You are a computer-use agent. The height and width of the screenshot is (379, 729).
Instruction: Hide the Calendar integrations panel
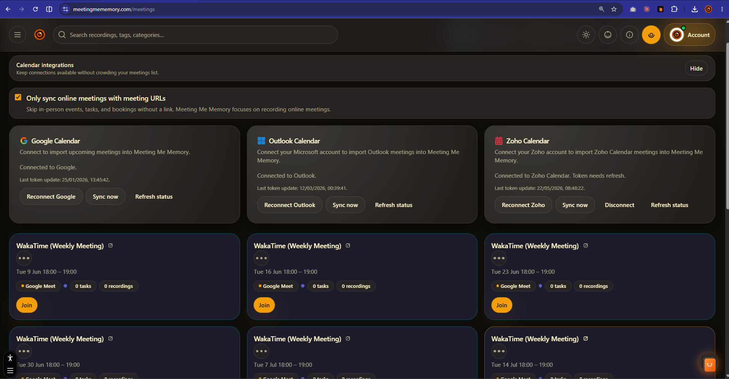click(696, 68)
